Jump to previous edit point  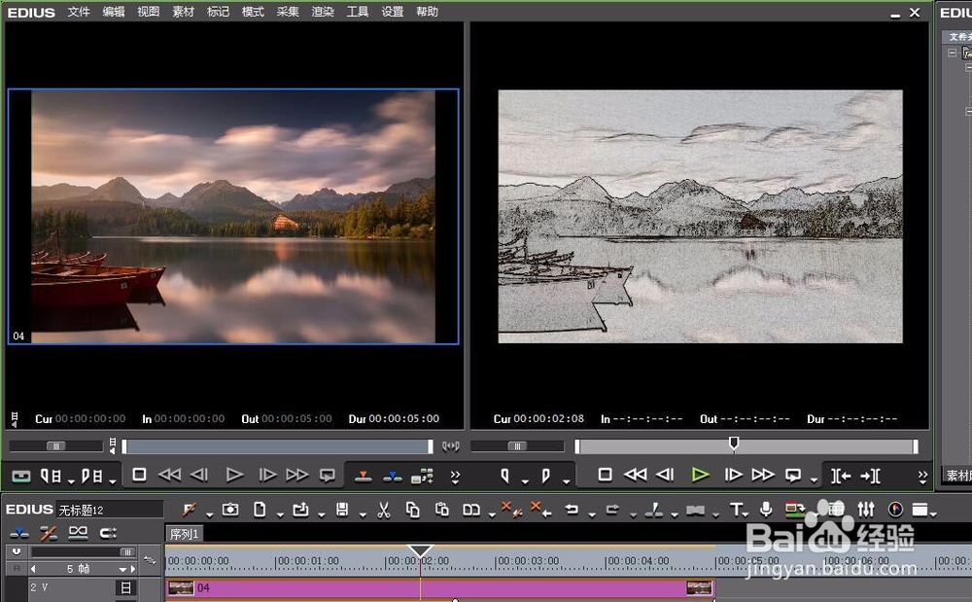[841, 477]
